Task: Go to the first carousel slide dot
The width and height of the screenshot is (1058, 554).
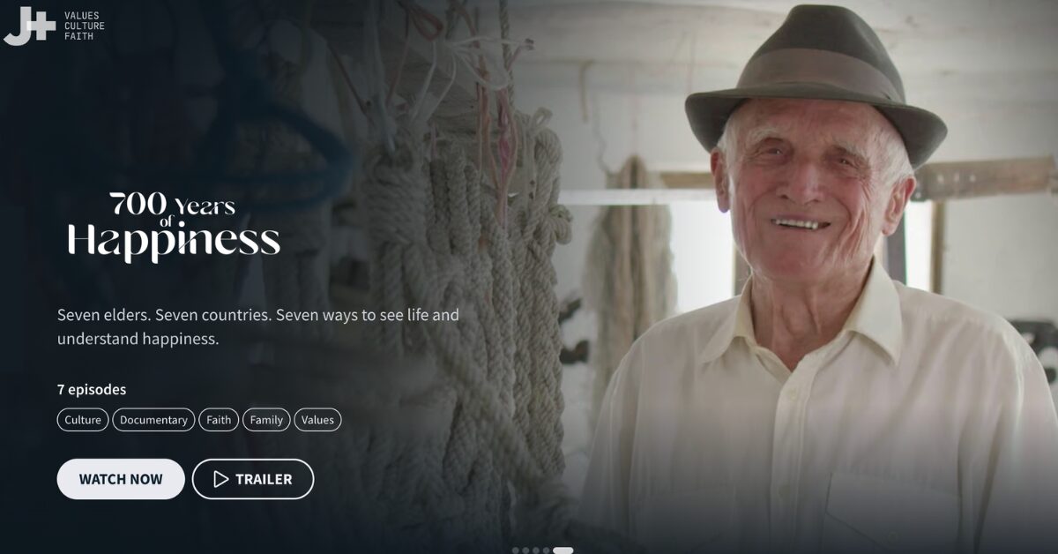Action: [x=516, y=550]
